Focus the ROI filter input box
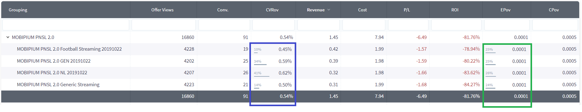 (x=456, y=25)
